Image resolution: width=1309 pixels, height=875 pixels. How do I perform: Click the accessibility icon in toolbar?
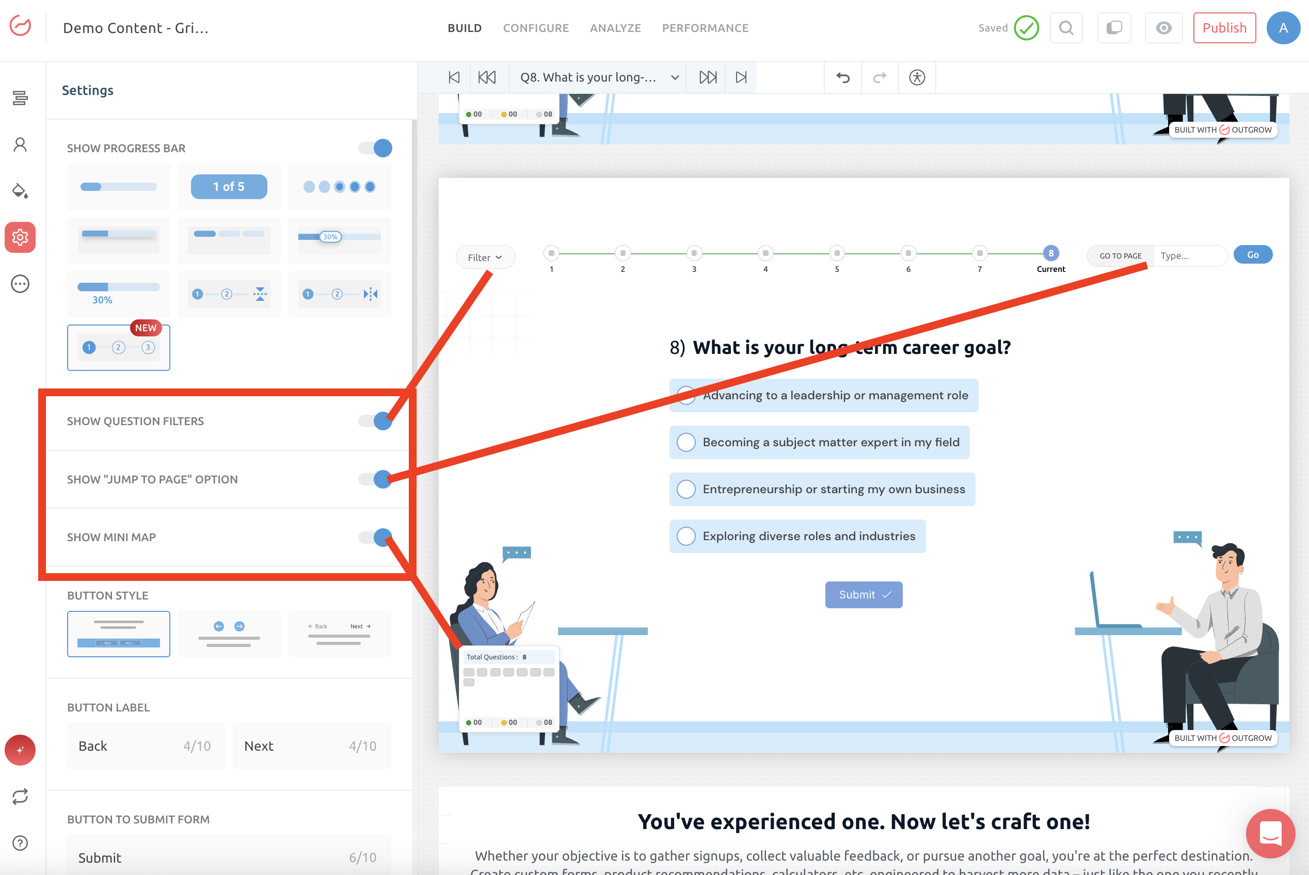[917, 77]
